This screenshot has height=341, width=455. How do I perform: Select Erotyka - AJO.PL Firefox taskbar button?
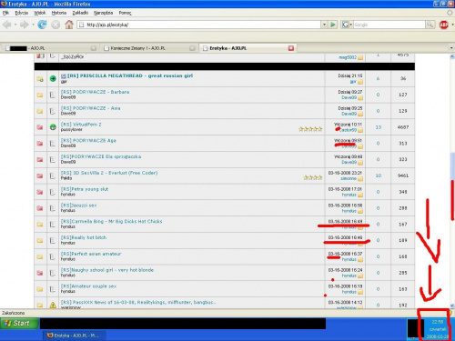75,336
